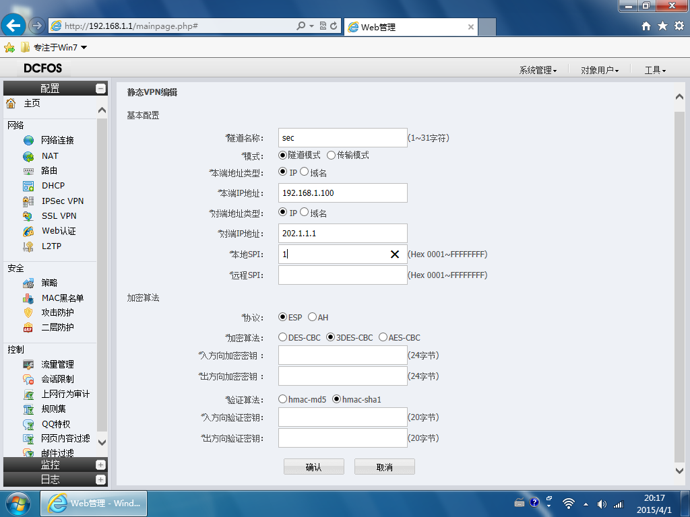
Task: Show hidden system tray icons
Action: pos(586,504)
